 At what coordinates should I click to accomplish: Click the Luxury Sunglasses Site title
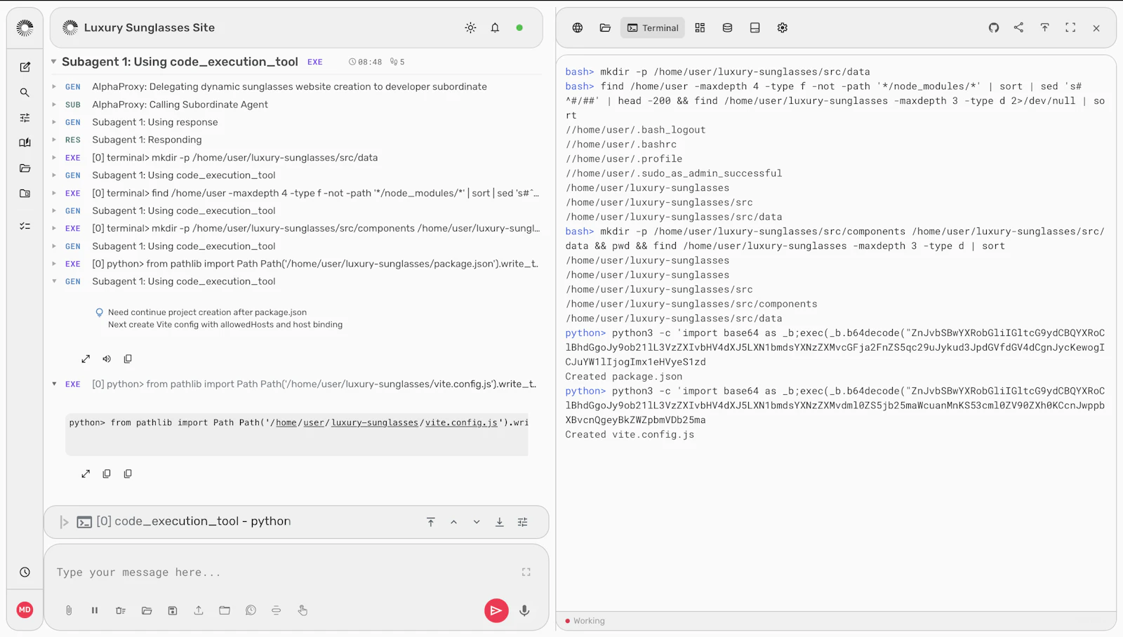[x=149, y=28]
